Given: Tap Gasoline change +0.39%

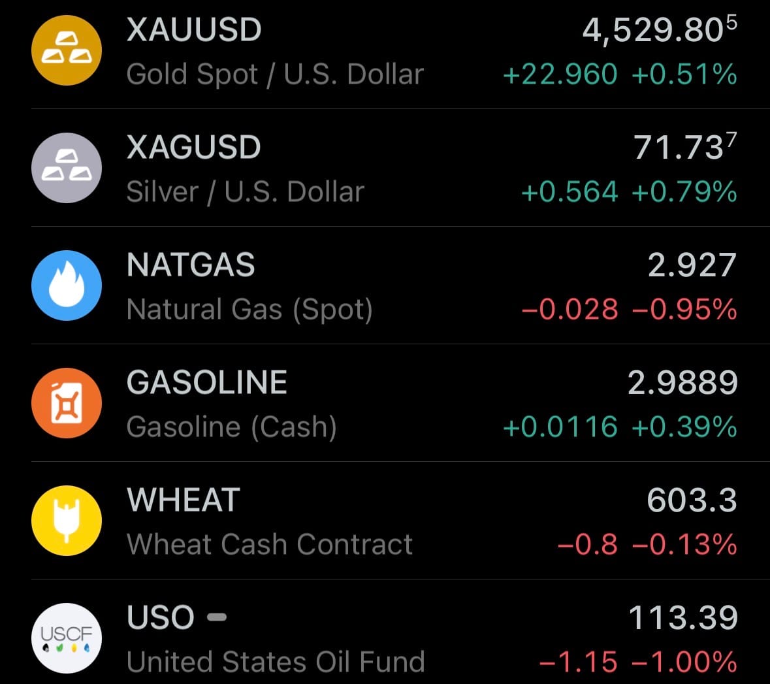Looking at the screenshot, I should pos(684,427).
